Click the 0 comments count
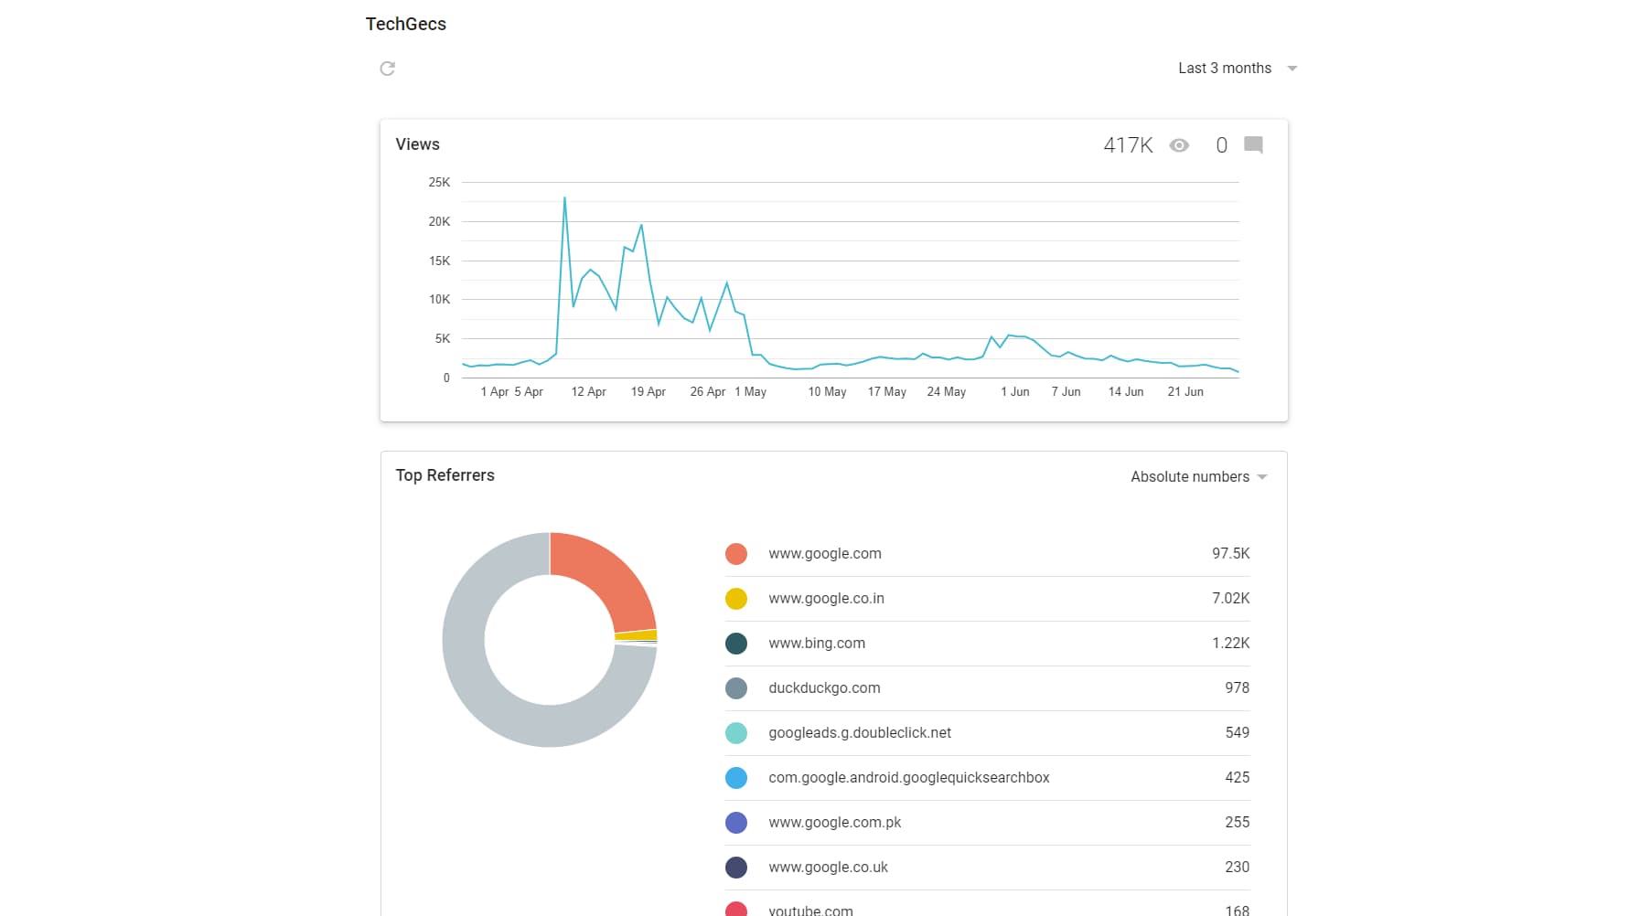Image resolution: width=1629 pixels, height=916 pixels. [1221, 145]
